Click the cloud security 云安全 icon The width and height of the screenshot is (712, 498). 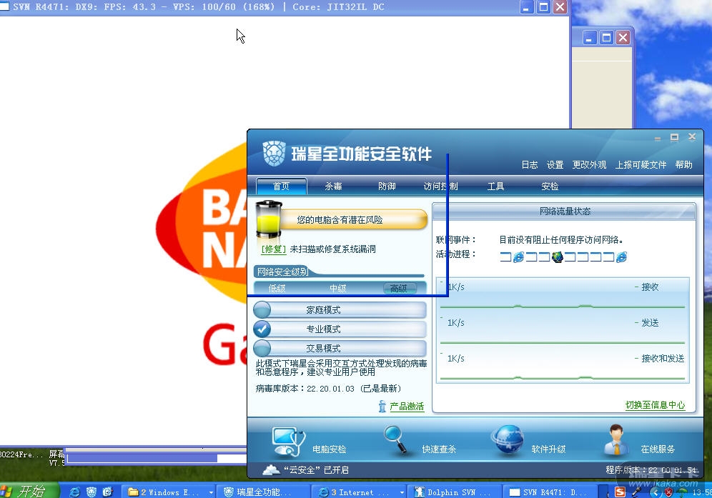point(271,470)
